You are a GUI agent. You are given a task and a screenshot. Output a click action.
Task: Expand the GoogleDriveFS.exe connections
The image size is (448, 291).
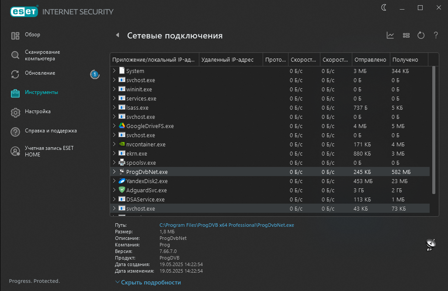click(114, 125)
